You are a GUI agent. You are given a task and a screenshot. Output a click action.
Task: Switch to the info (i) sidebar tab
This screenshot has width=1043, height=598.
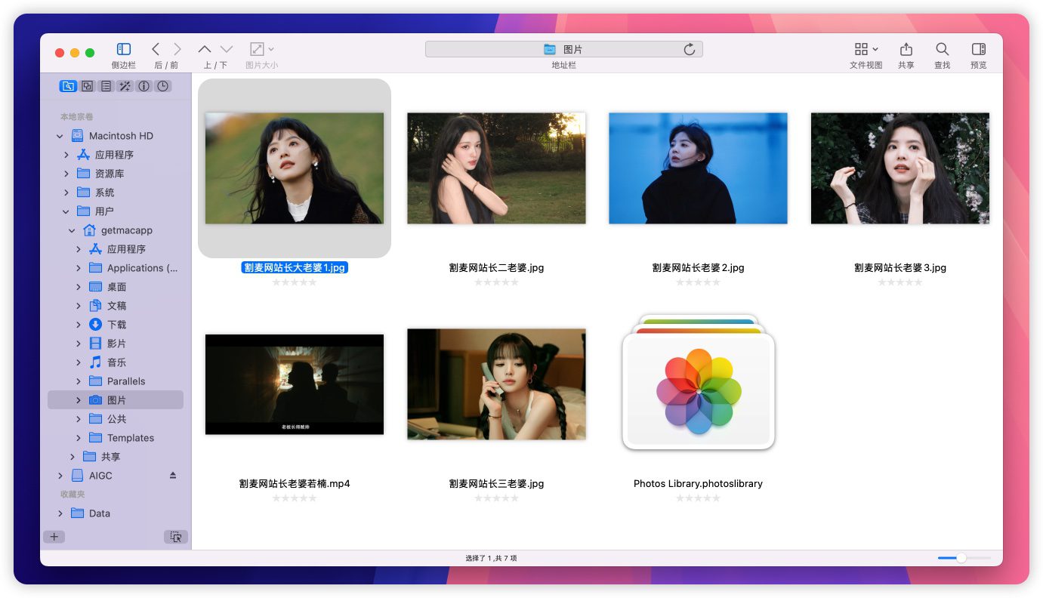(144, 86)
